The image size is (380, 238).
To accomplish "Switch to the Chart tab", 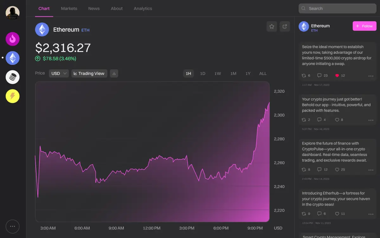I will coord(44,9).
